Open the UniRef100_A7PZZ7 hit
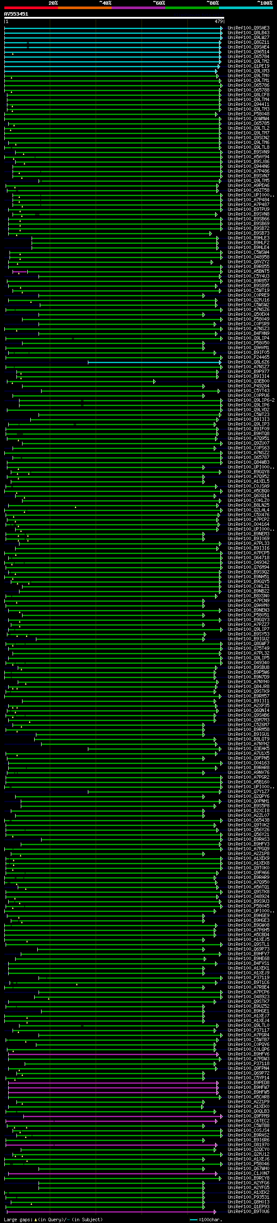The image size is (277, 1223). pyautogui.click(x=248, y=625)
